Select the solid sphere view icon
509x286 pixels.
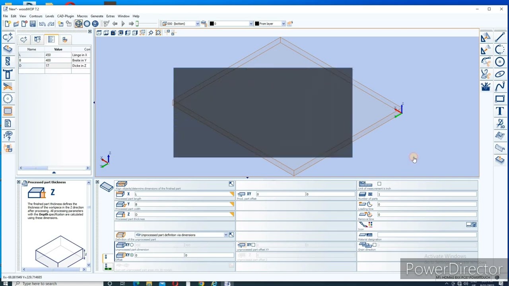pos(87,24)
